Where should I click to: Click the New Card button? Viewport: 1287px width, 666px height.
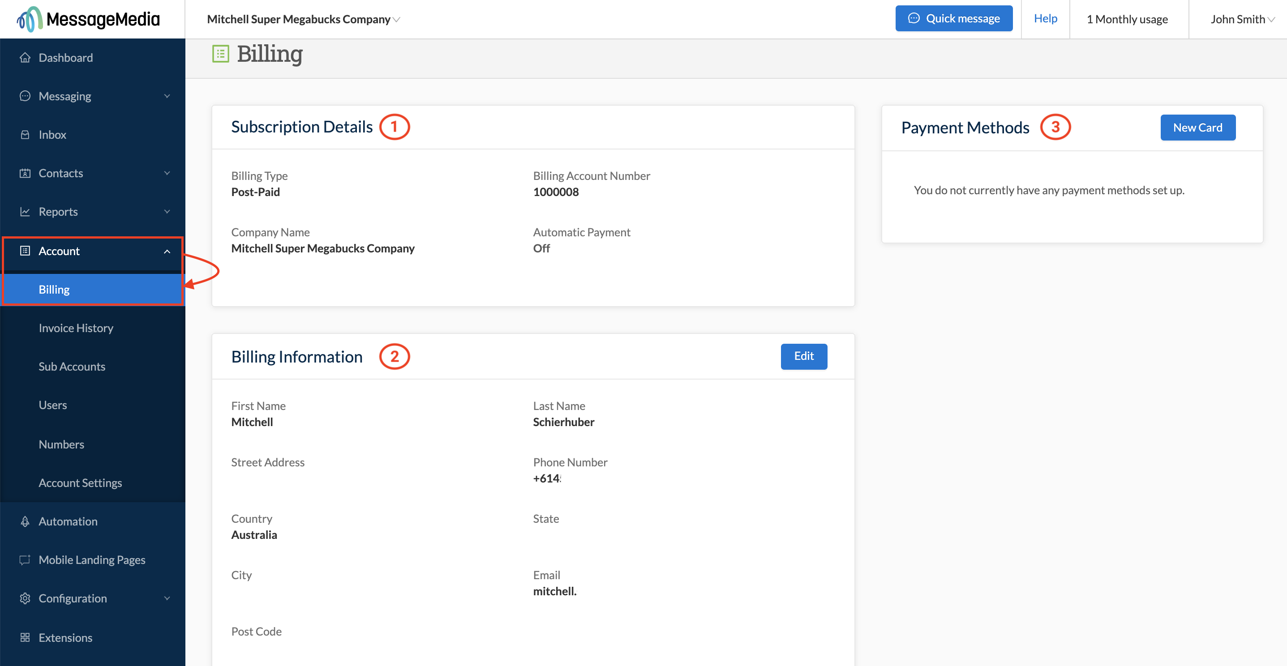[1197, 127]
